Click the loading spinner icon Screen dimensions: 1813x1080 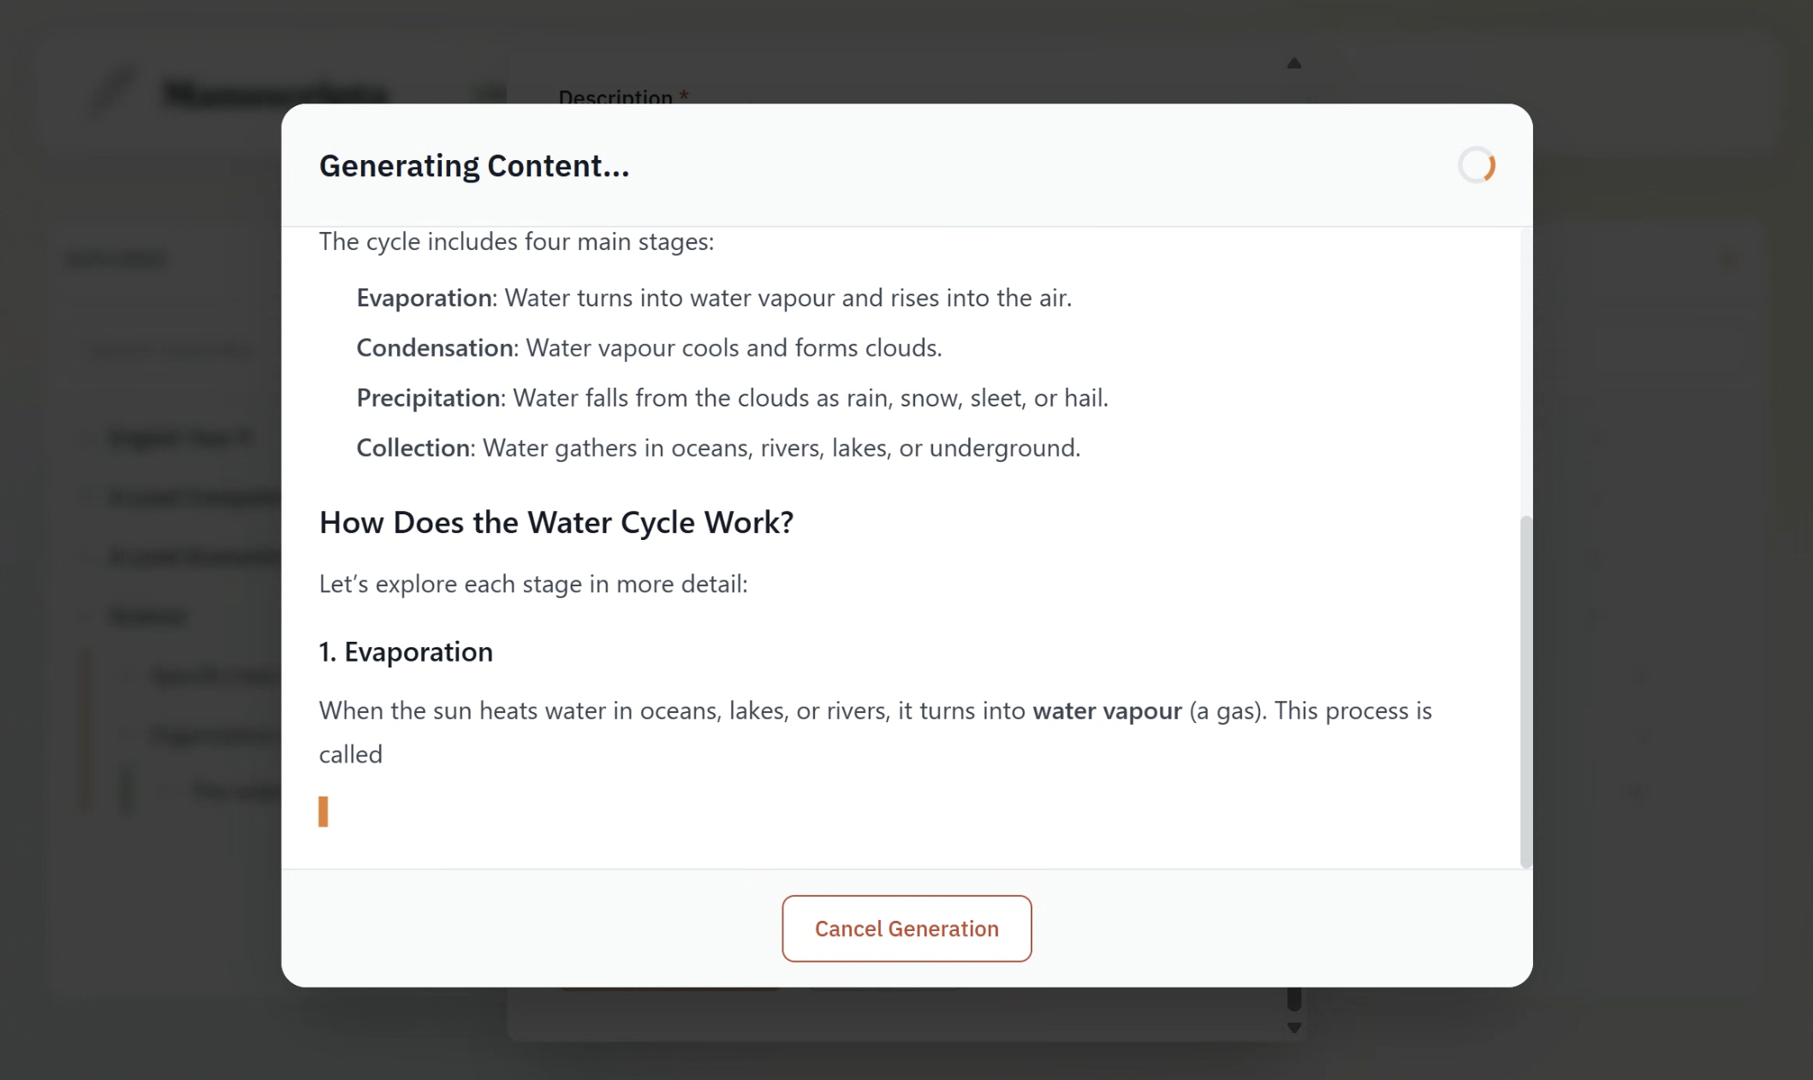(1477, 165)
